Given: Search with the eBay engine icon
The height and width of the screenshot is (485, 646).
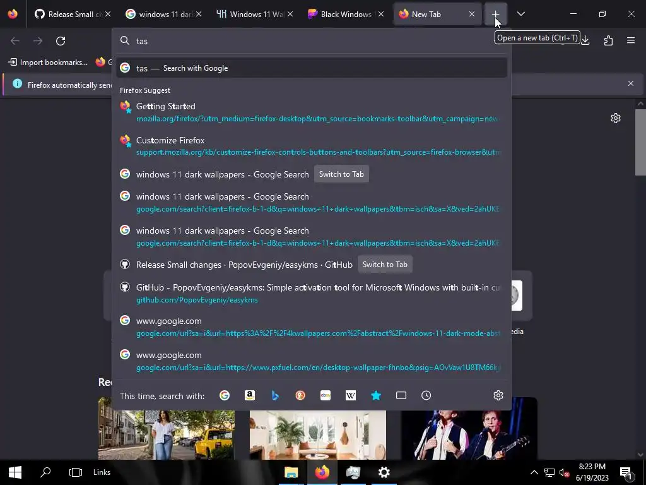Looking at the screenshot, I should (x=326, y=395).
